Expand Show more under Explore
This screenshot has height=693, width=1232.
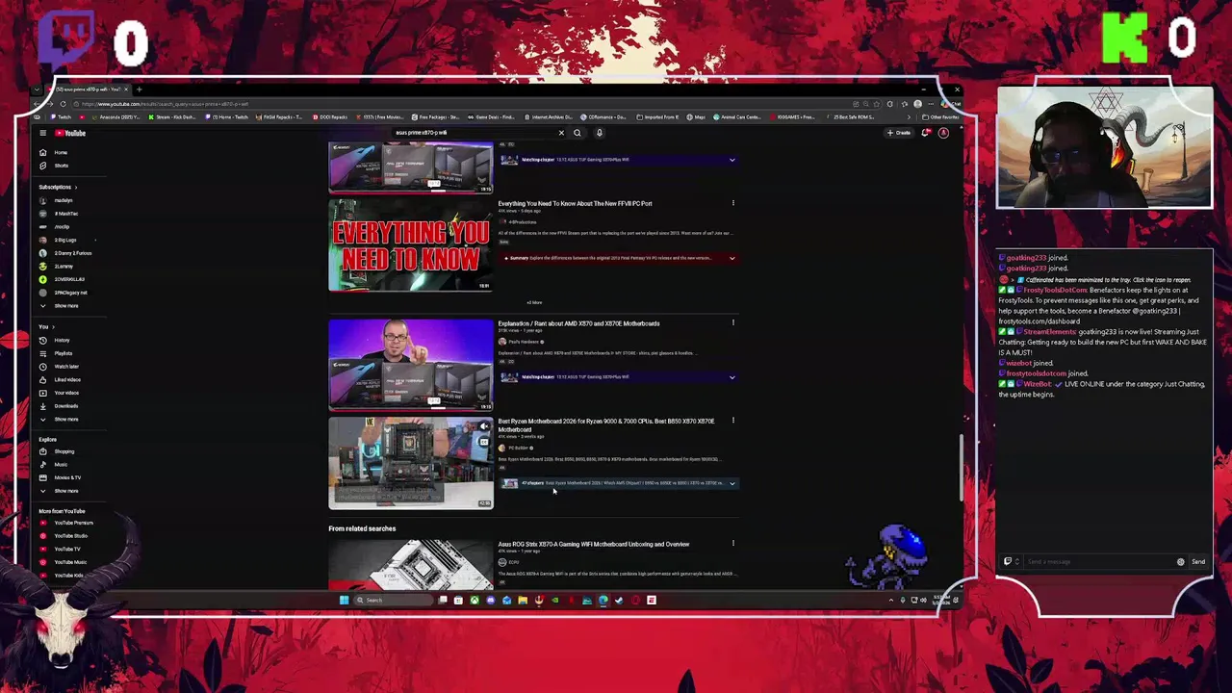pyautogui.click(x=65, y=491)
